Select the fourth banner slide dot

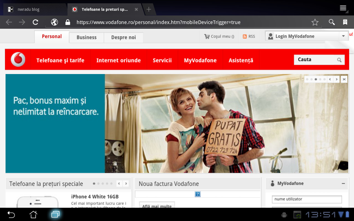click(320, 79)
